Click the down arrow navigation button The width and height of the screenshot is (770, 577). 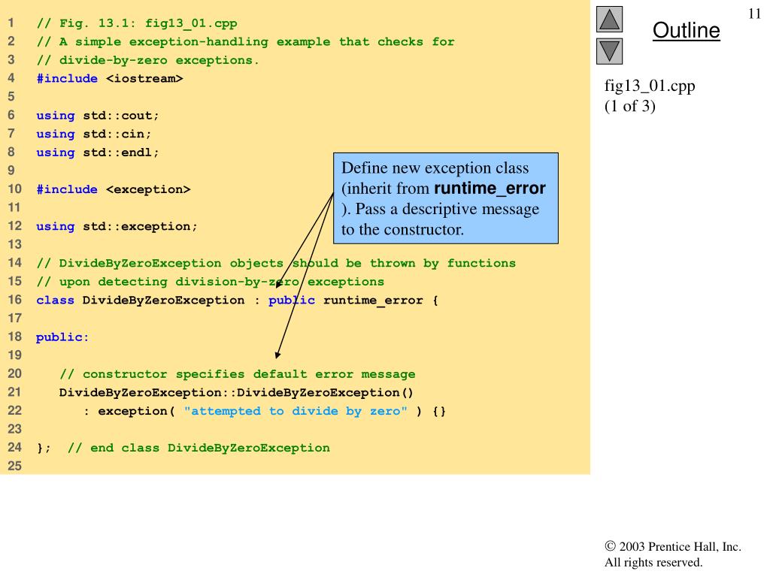click(x=609, y=52)
